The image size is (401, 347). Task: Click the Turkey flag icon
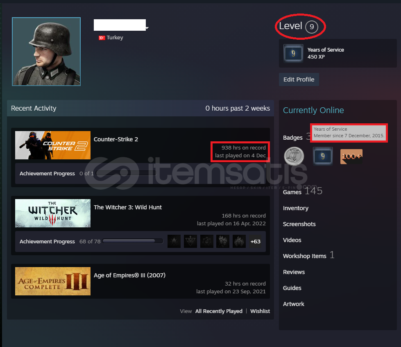point(102,38)
